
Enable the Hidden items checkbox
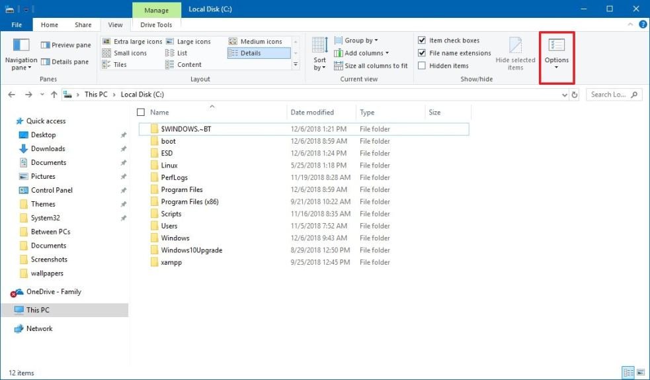tap(423, 66)
